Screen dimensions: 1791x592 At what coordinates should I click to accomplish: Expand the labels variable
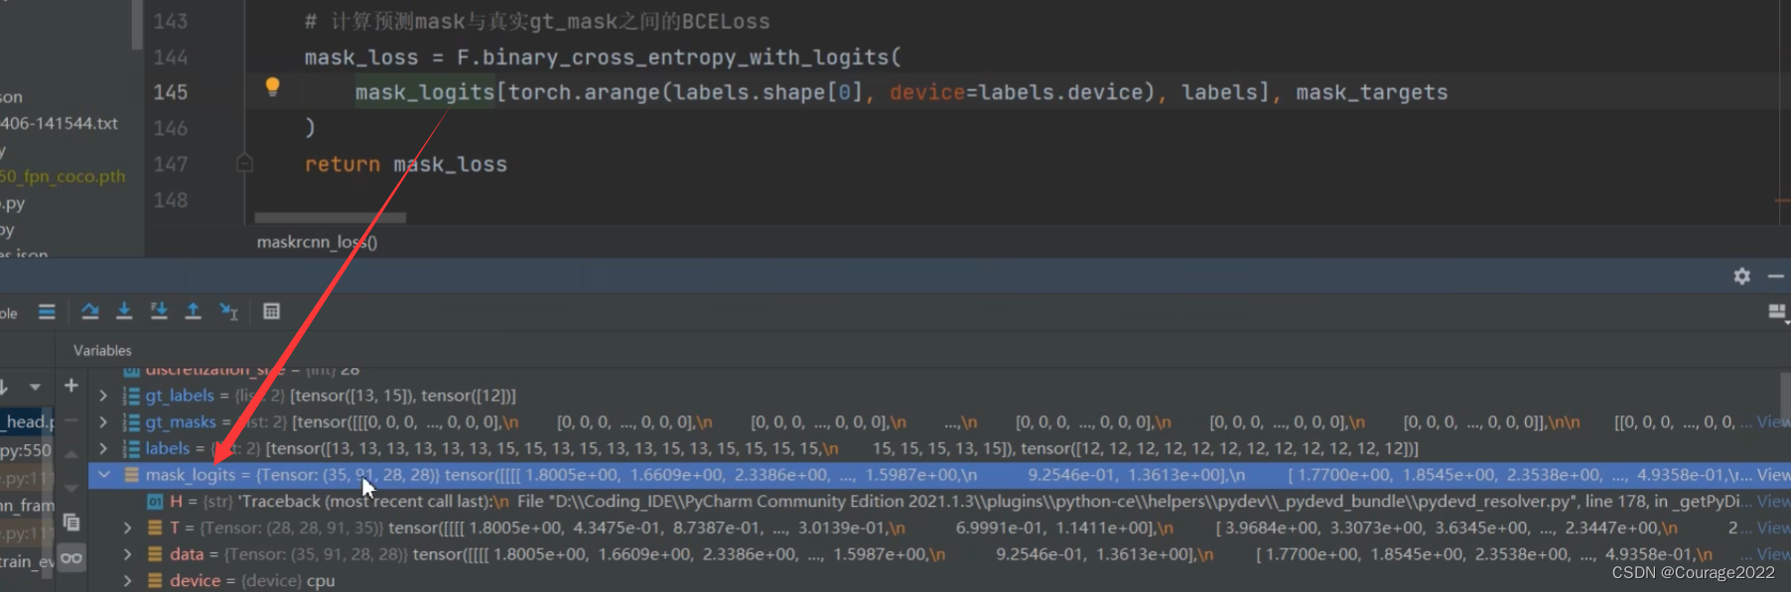[103, 448]
